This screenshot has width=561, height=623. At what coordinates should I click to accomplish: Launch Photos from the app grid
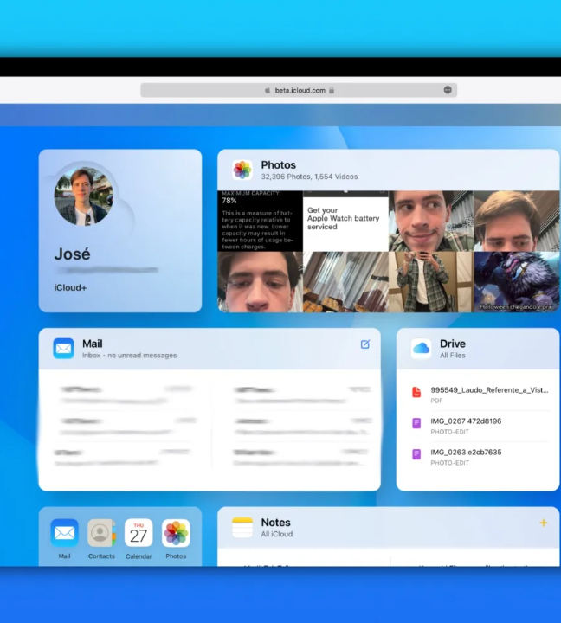pyautogui.click(x=176, y=533)
